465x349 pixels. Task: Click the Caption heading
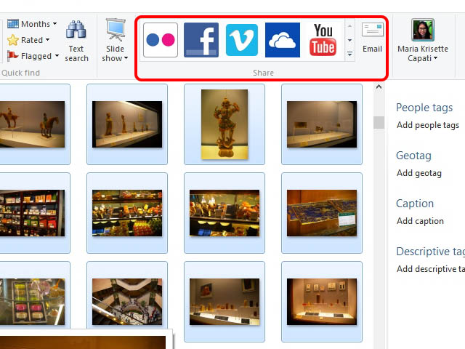tap(415, 204)
